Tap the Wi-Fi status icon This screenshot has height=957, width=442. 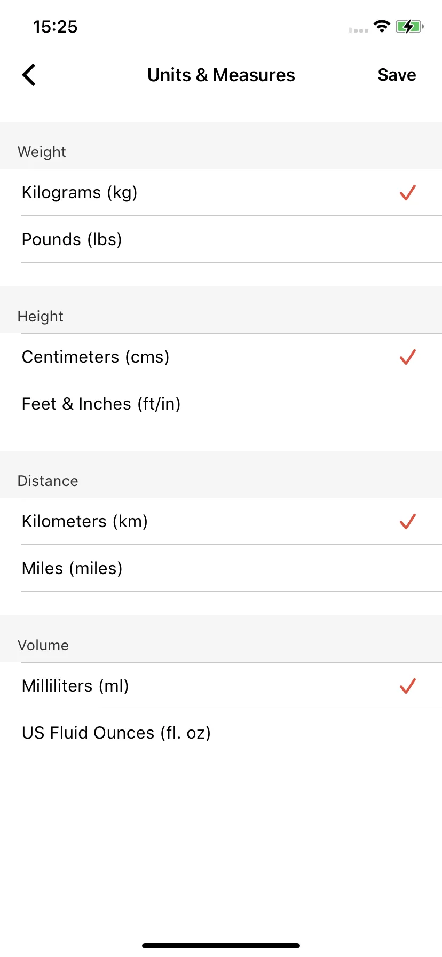click(382, 26)
